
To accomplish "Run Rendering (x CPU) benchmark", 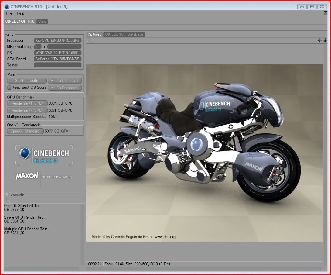I will [27, 110].
